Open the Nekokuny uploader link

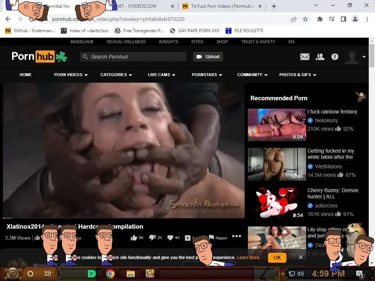(x=326, y=120)
